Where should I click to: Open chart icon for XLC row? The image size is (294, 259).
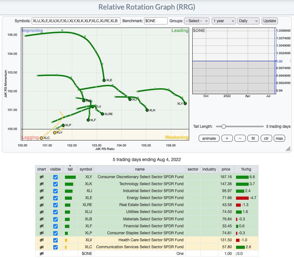[x=42, y=247]
